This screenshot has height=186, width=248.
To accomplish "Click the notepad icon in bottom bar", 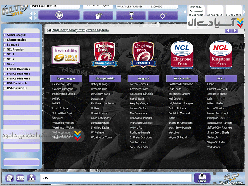I will [x=10, y=178].
